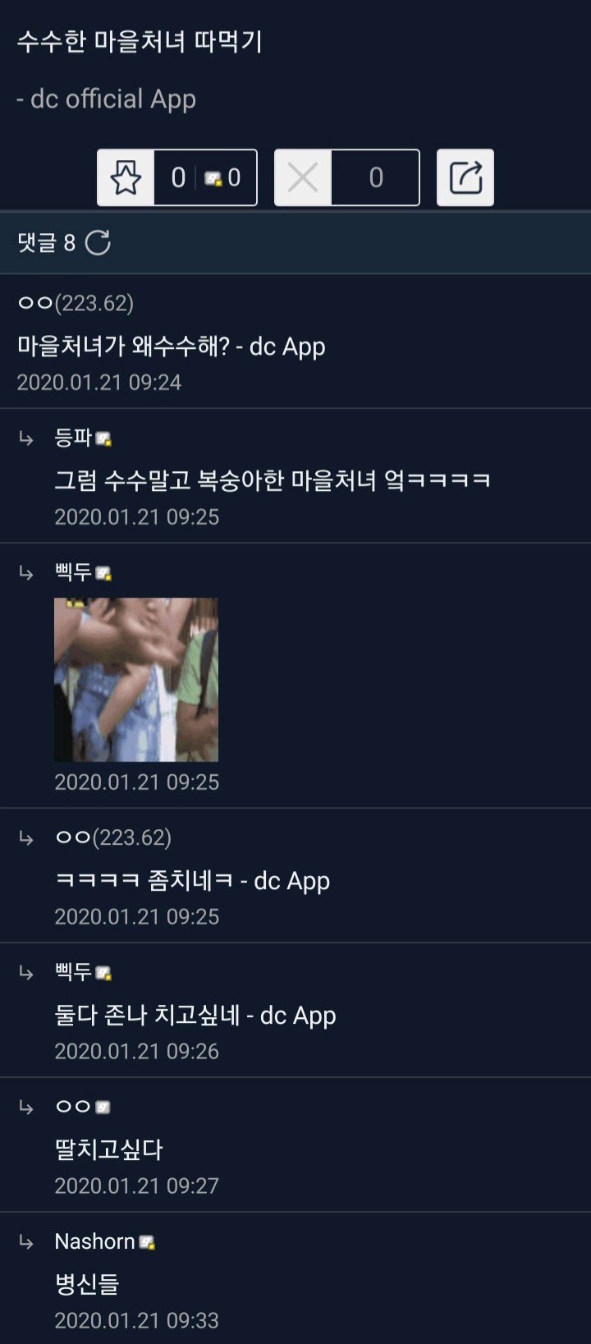Tap the badge icon beside Nashorn
591x1344 pixels.
click(x=147, y=1243)
